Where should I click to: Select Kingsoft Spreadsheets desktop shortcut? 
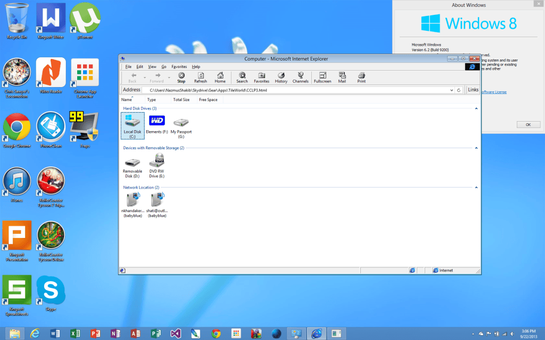(x=16, y=296)
